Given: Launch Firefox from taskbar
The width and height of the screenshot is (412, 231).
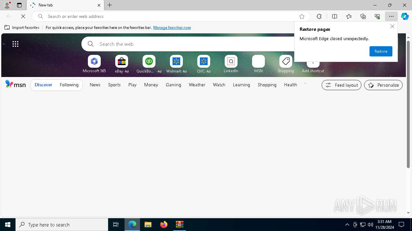Looking at the screenshot, I should coord(164,225).
